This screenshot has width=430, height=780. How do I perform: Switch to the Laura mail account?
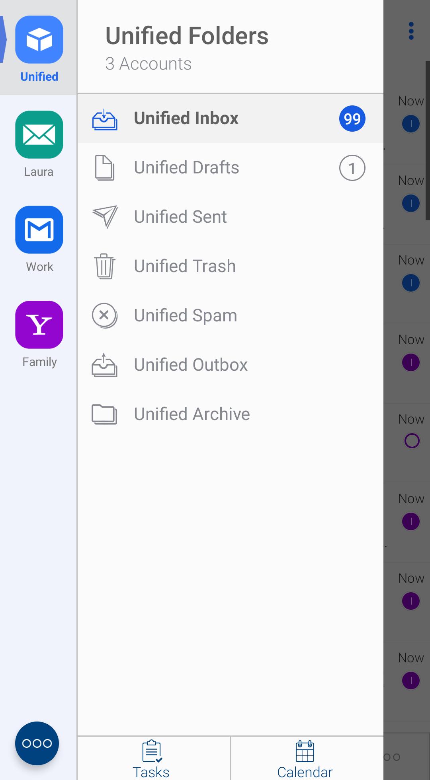tap(39, 135)
